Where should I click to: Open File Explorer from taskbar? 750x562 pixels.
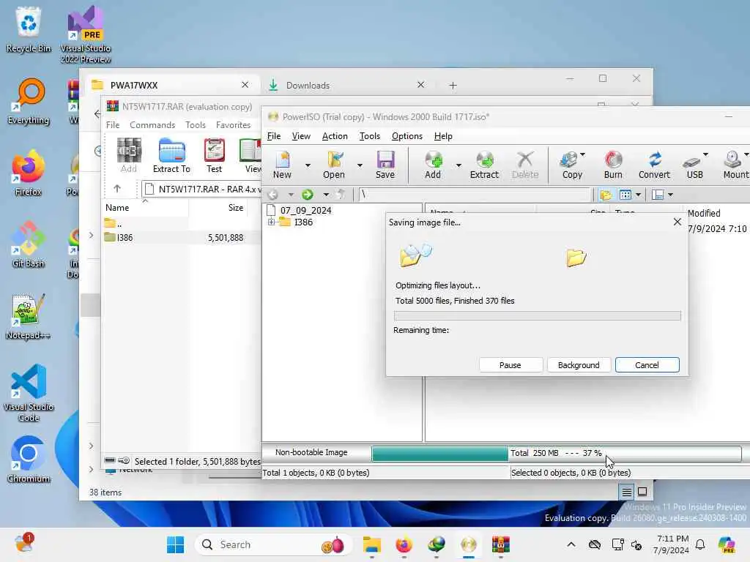(371, 544)
